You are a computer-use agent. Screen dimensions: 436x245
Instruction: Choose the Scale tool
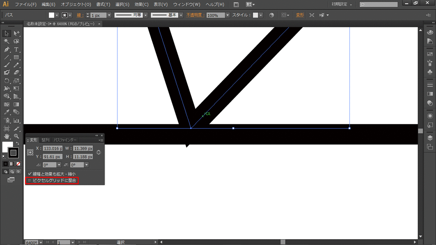point(16,81)
